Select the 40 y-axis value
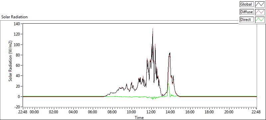This screenshot has width=266, height=120. pos(18,76)
